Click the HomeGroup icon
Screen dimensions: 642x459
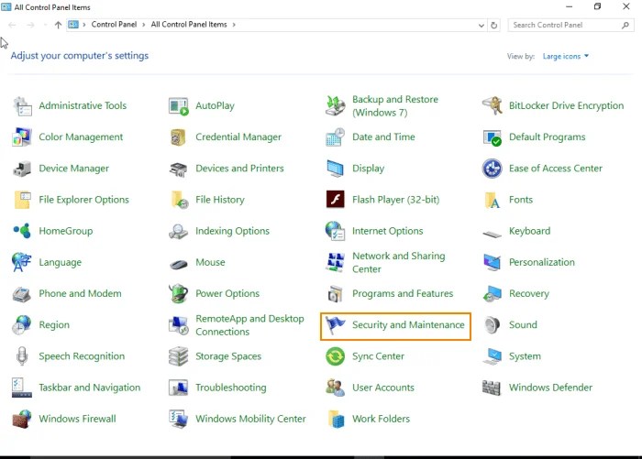pyautogui.click(x=22, y=231)
